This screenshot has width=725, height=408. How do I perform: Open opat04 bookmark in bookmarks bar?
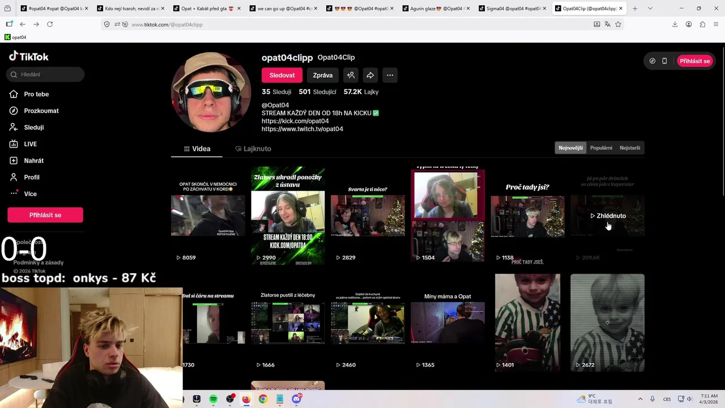tap(15, 37)
